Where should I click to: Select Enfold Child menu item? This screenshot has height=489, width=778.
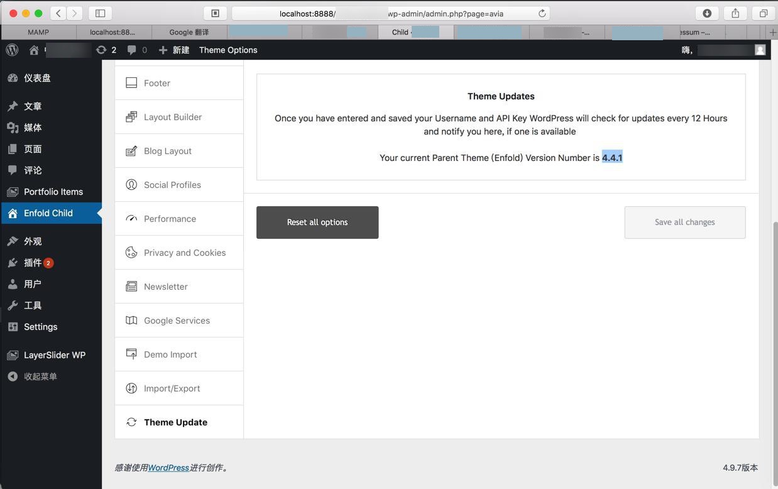point(51,213)
